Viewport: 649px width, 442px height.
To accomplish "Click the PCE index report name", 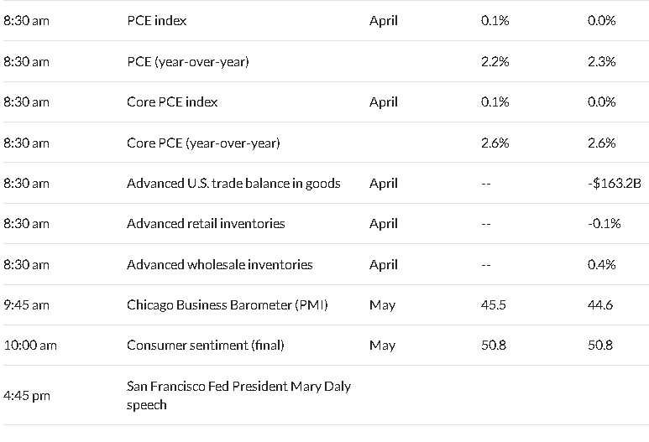I will [x=156, y=21].
